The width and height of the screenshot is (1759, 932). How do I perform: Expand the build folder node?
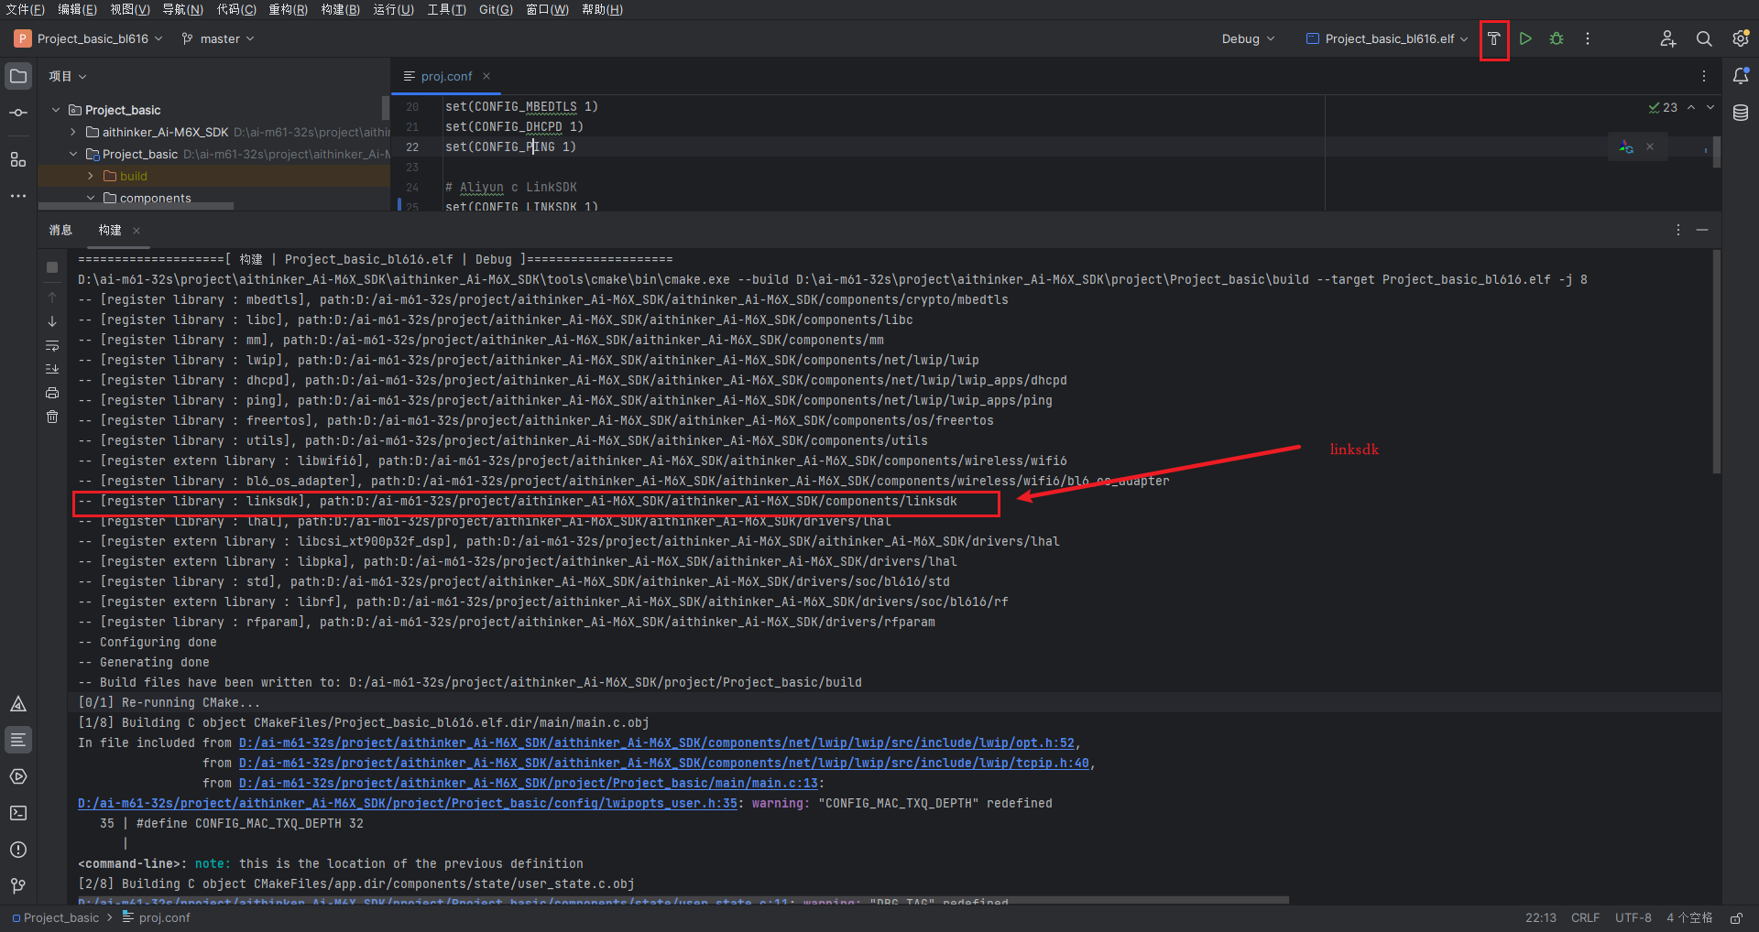pyautogui.click(x=91, y=176)
